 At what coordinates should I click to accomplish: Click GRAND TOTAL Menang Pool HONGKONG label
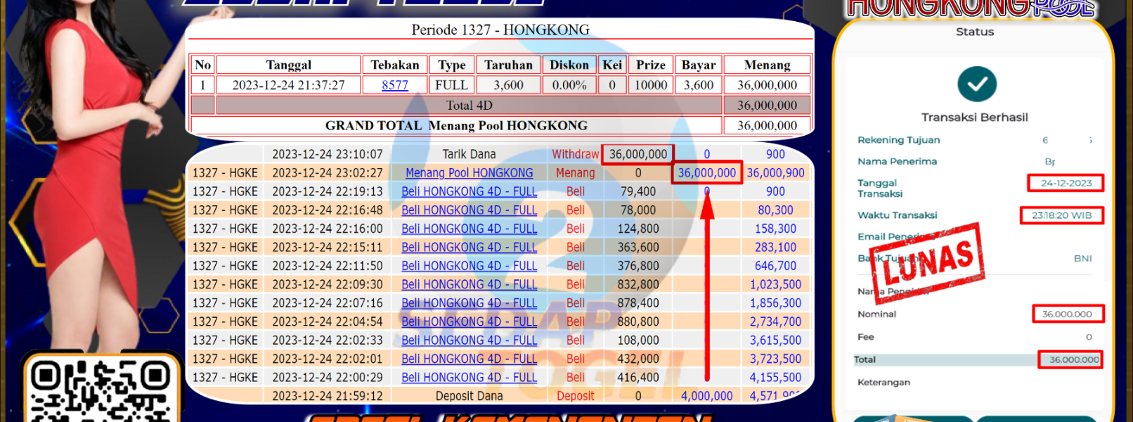pyautogui.click(x=456, y=125)
